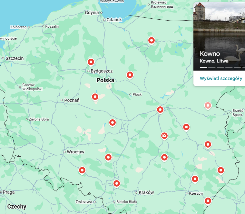Image resolution: width=245 pixels, height=214 pixels.
Task: Open the red pin southeast of Płock at road junction
Action: click(x=160, y=110)
